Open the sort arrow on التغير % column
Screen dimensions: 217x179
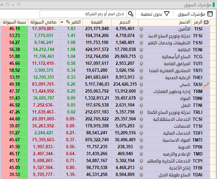[x=62, y=22]
